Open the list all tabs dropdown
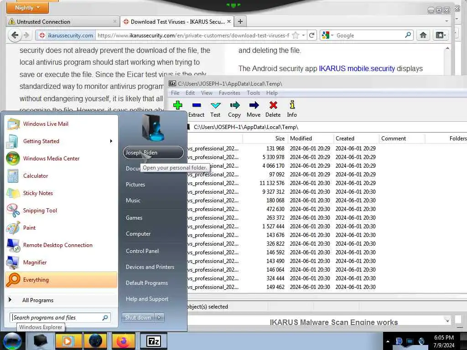 coord(446,21)
